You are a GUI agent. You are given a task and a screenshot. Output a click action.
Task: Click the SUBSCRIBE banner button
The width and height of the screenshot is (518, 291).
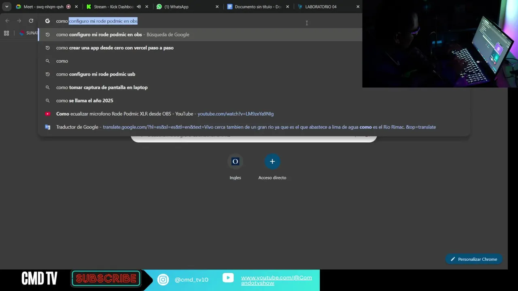(106, 278)
